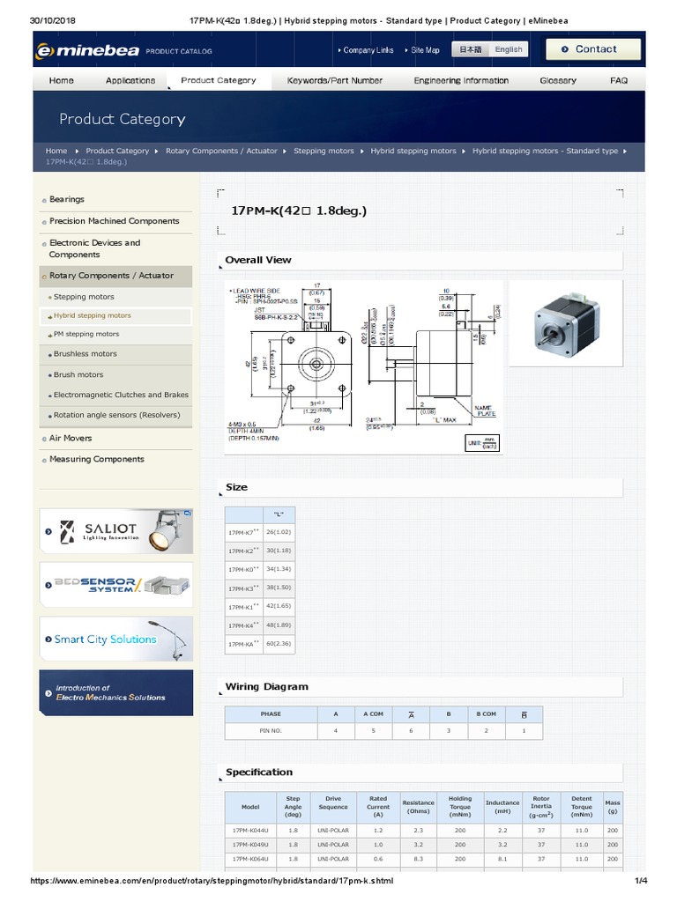Open Bearings in the sidebar
Image resolution: width=677 pixels, height=902 pixels.
(x=67, y=199)
